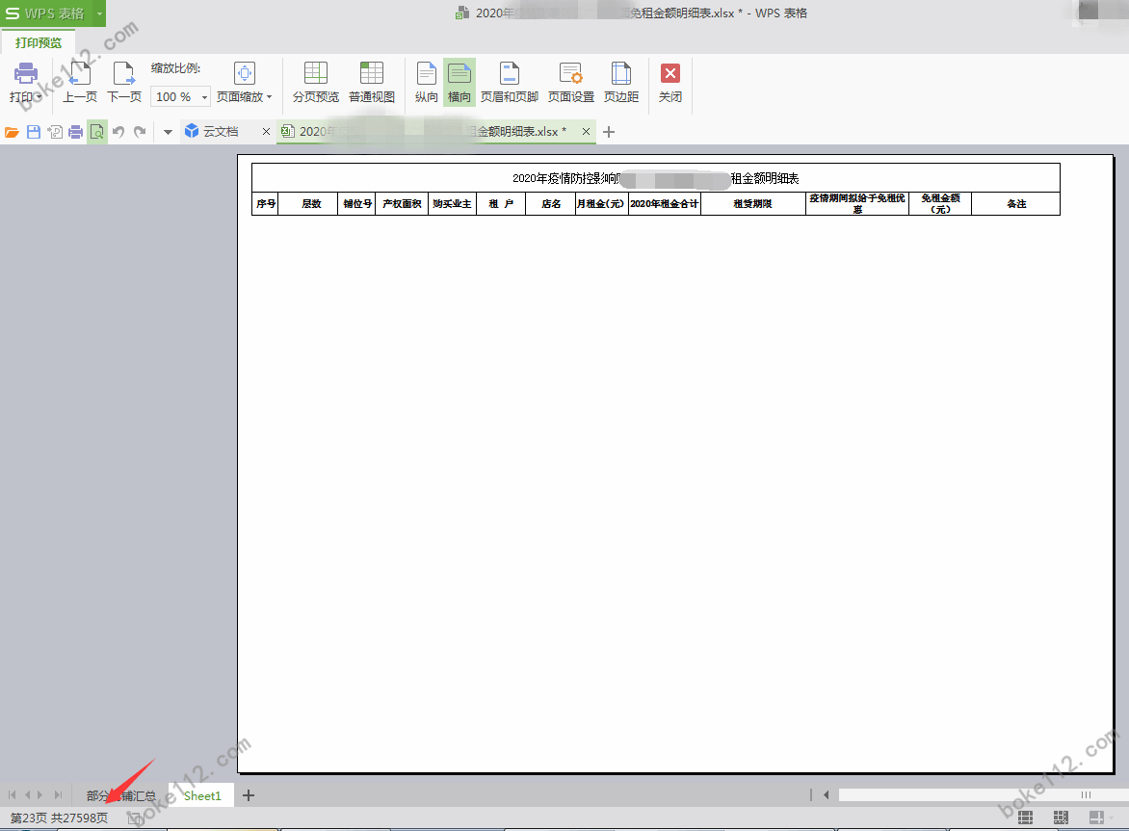Open the Print dropdown arrow

(39, 97)
